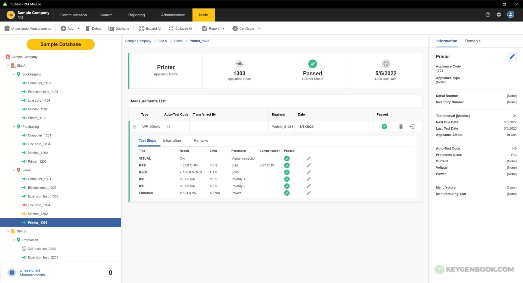
Task: Open the Report dropdown arrow
Action: point(224,29)
